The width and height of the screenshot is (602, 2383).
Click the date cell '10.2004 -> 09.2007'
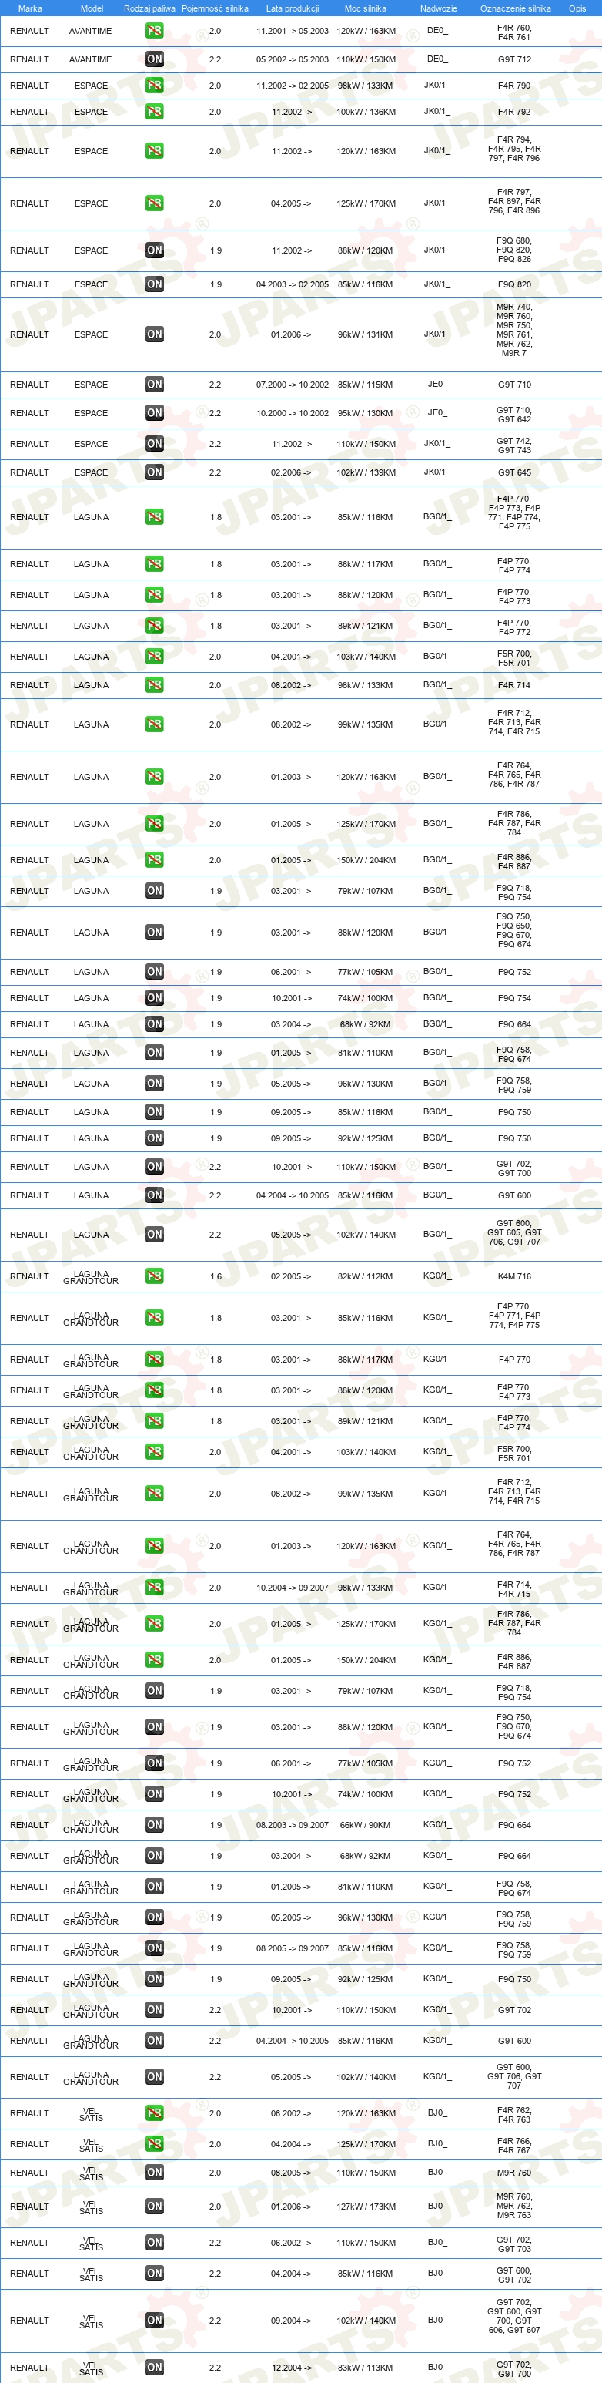tap(293, 1588)
